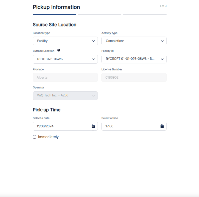199x197 pixels.
Task: Click the Source Site Location heading
Action: coord(54,25)
